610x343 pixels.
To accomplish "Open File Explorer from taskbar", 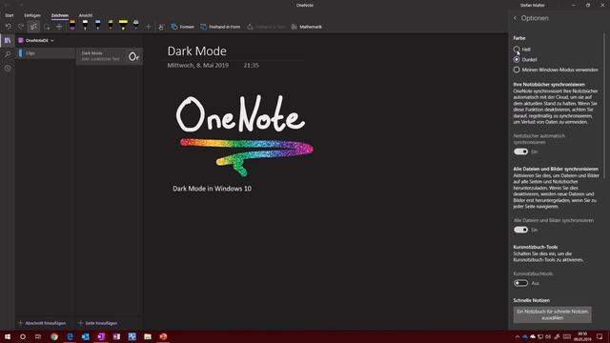I will [148, 336].
